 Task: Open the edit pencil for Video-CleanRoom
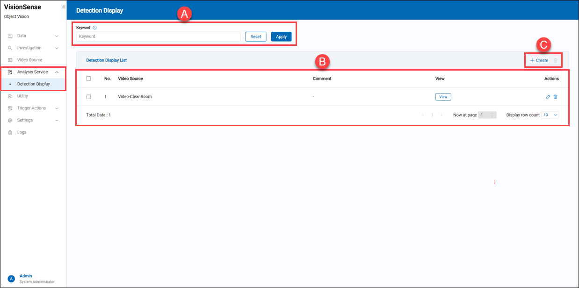548,97
